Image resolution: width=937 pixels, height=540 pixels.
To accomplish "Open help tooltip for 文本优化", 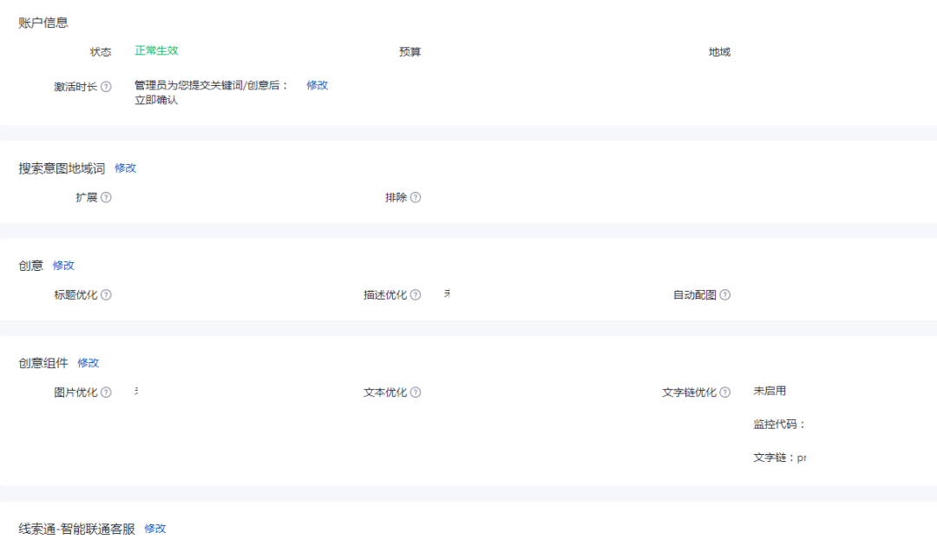I will pyautogui.click(x=416, y=392).
